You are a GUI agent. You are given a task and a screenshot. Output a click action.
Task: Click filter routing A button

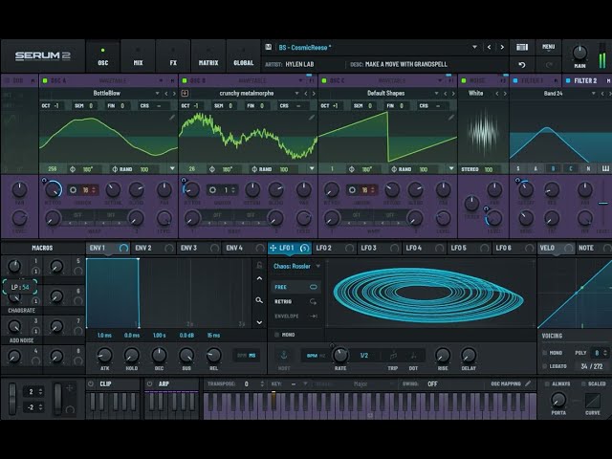[535, 168]
